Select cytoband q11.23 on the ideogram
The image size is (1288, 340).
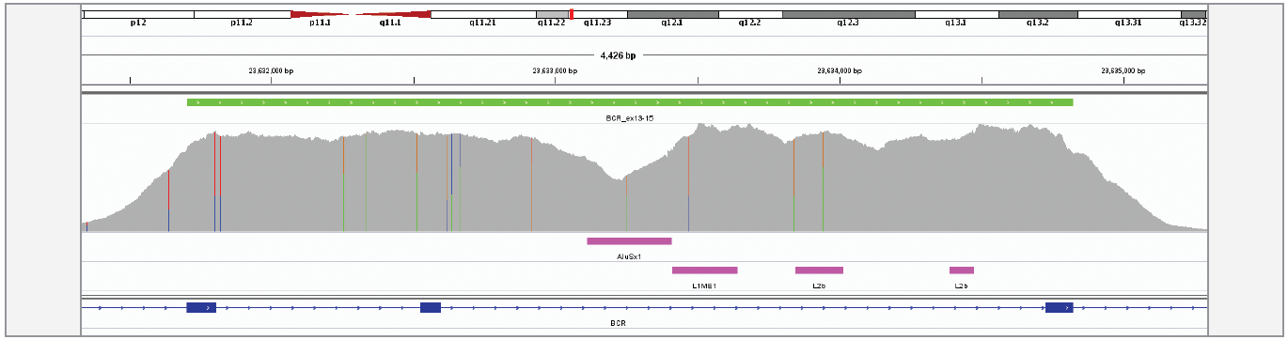point(600,15)
